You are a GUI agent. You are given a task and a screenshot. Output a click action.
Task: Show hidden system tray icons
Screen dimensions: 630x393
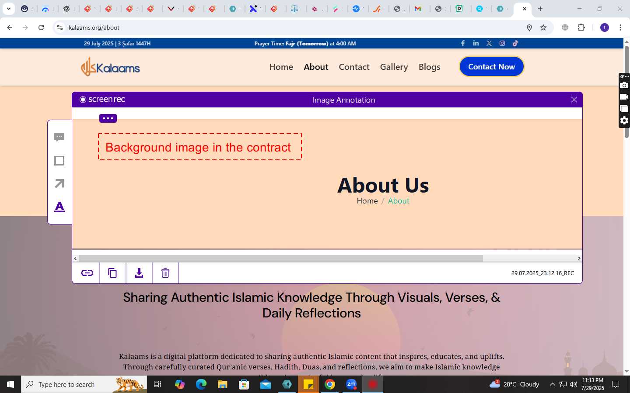[552, 384]
